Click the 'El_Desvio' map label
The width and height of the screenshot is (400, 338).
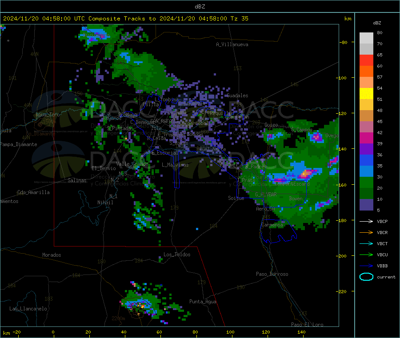tap(104, 168)
